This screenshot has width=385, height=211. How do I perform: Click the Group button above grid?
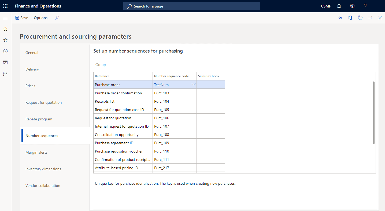click(x=101, y=65)
